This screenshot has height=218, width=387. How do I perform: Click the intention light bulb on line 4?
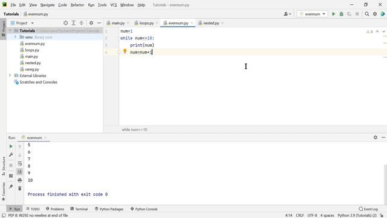pyautogui.click(x=125, y=51)
